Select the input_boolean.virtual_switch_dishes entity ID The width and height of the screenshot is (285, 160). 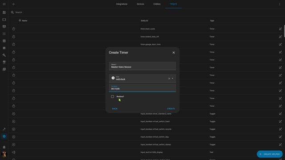(x=155, y=144)
